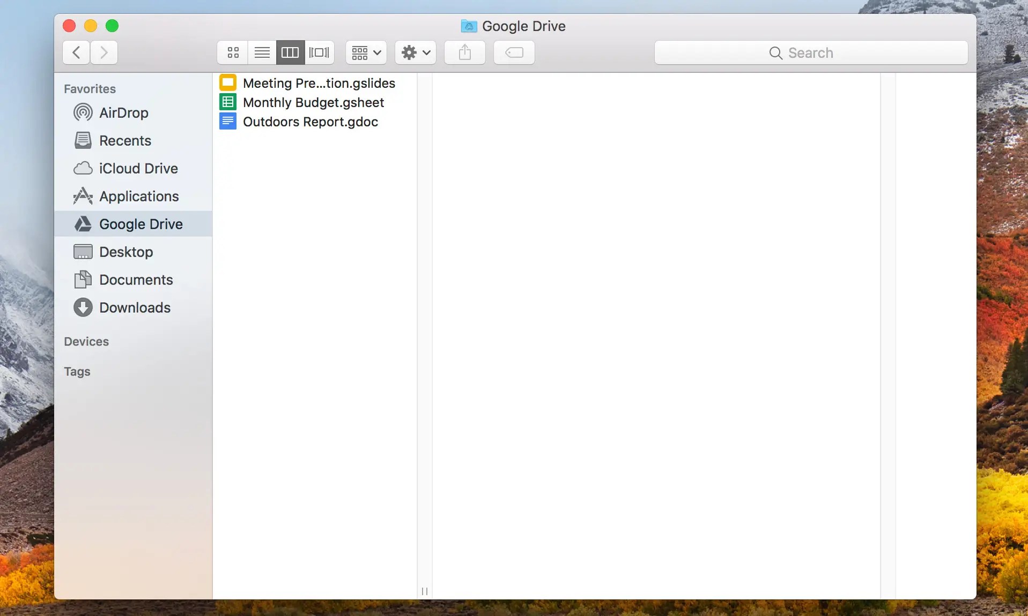
Task: Open Applications in the sidebar
Action: pos(134,196)
